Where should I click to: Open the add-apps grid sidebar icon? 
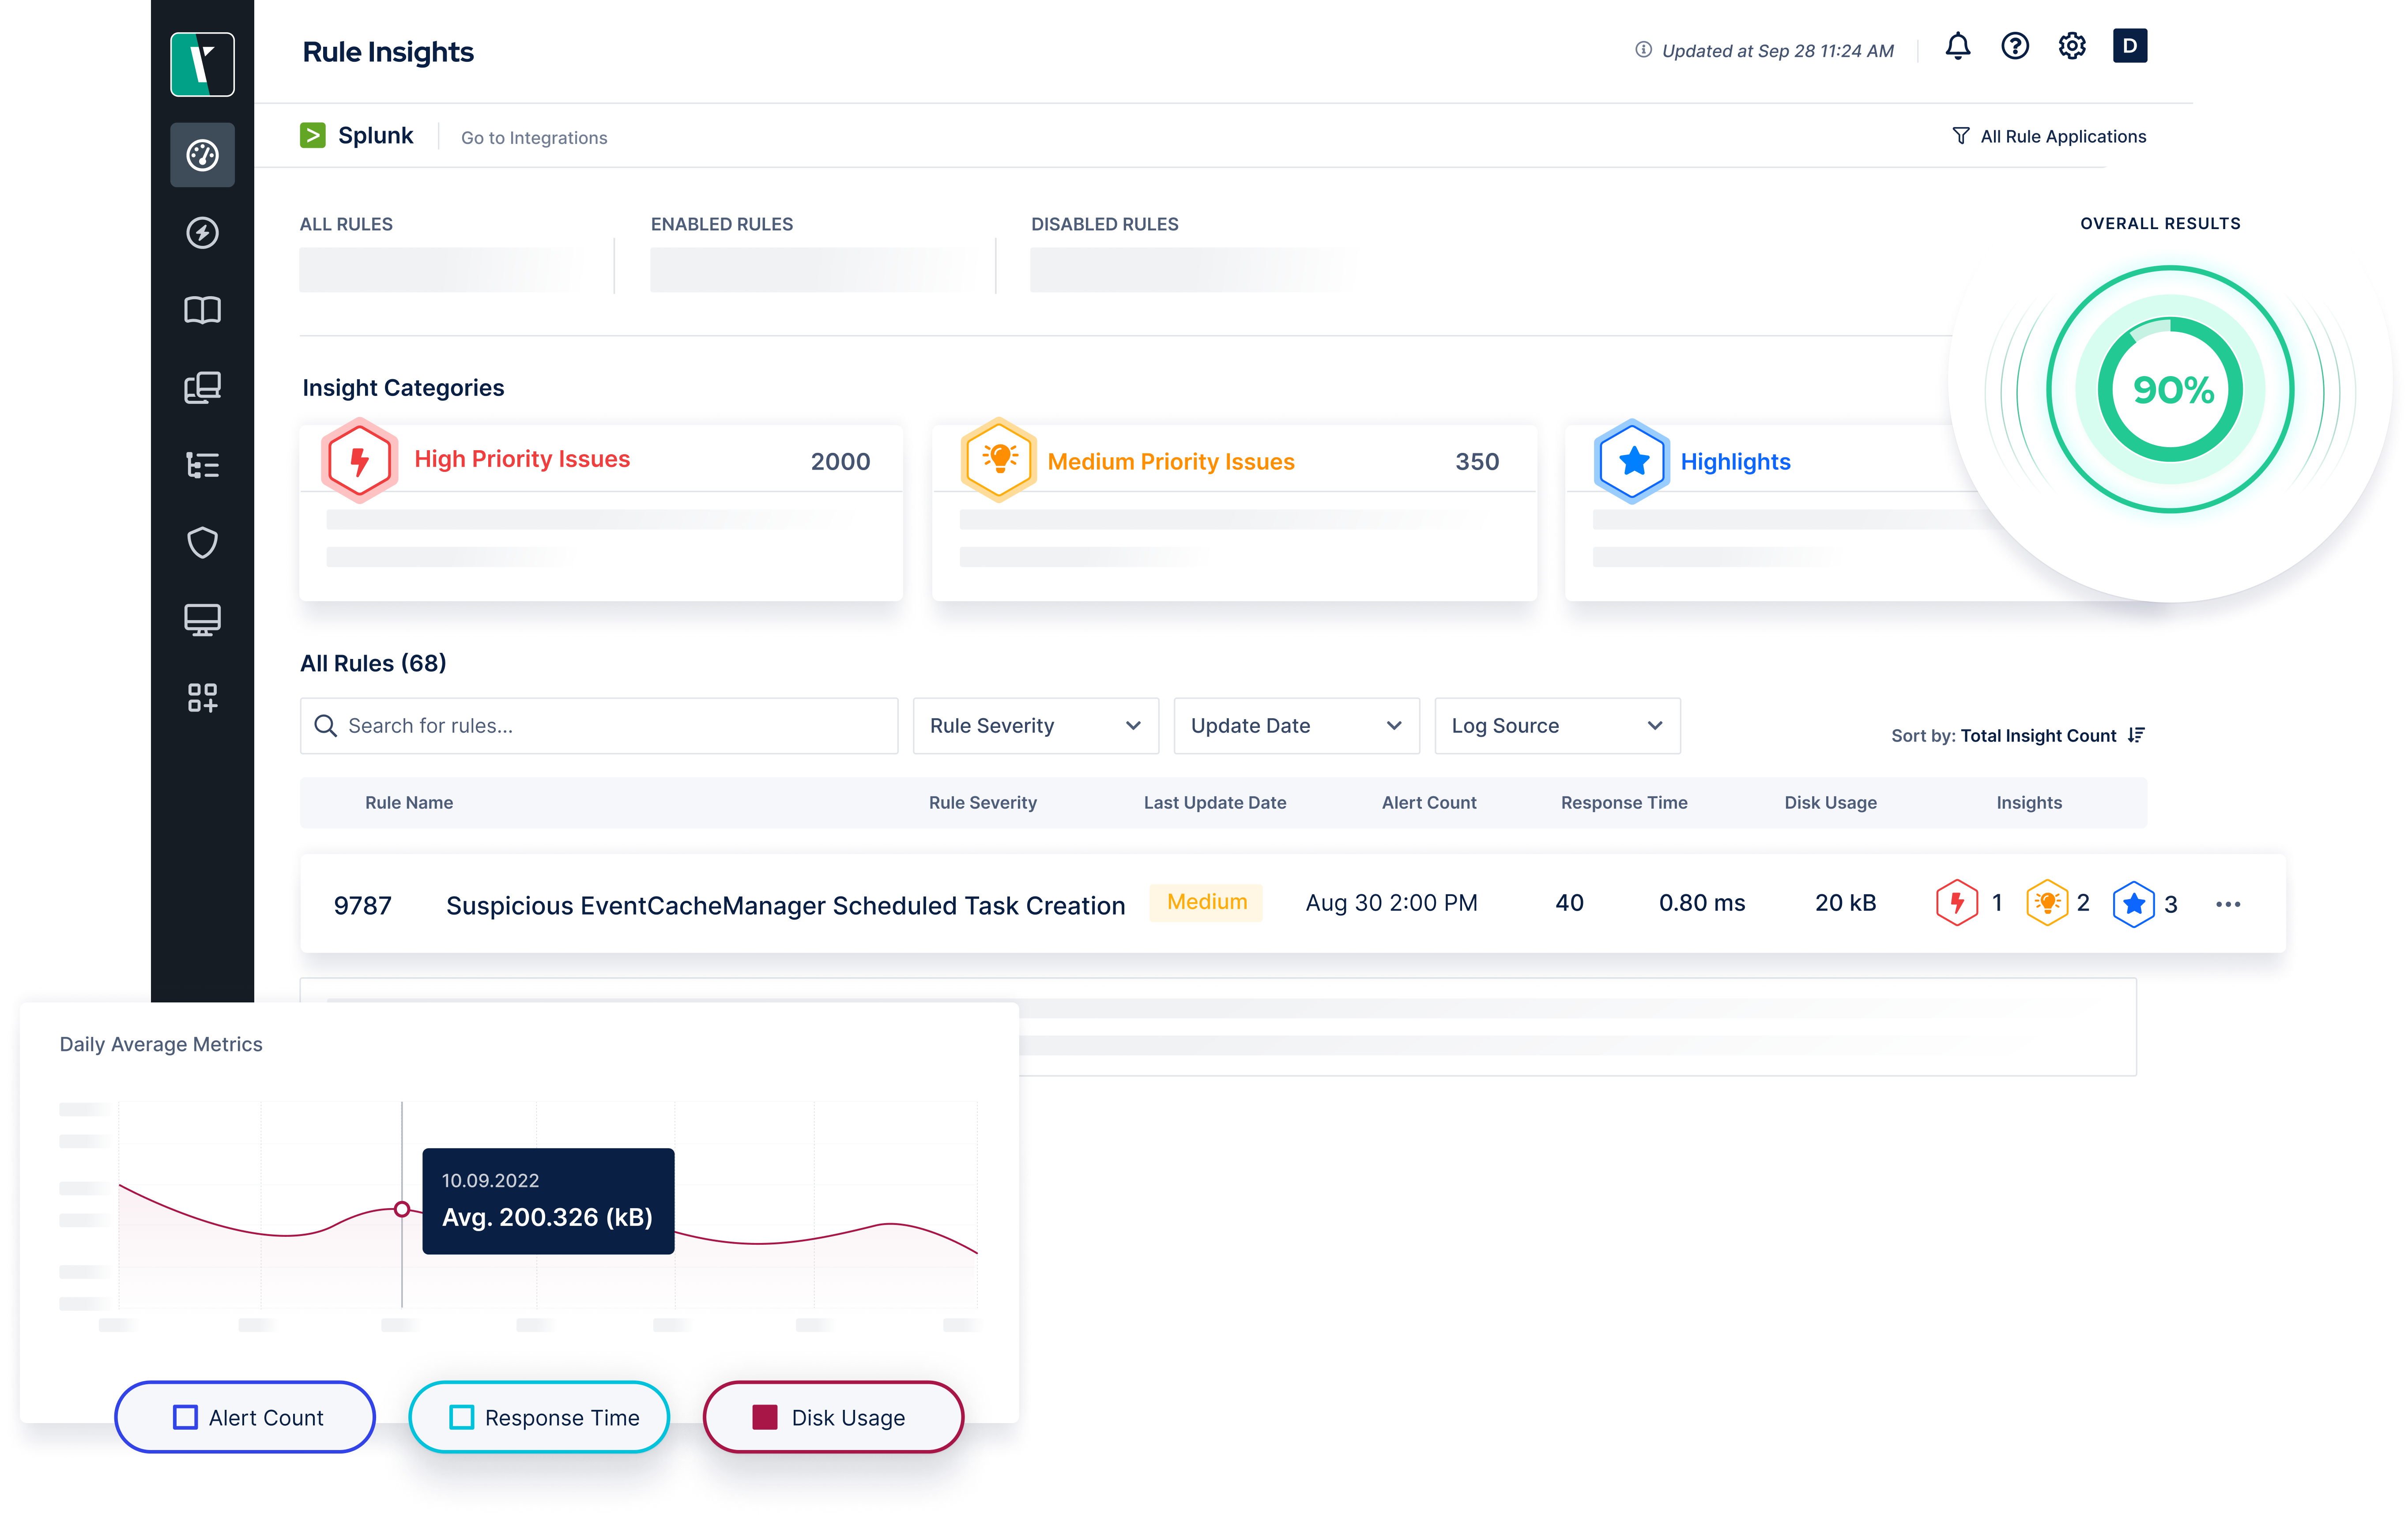tap(202, 697)
